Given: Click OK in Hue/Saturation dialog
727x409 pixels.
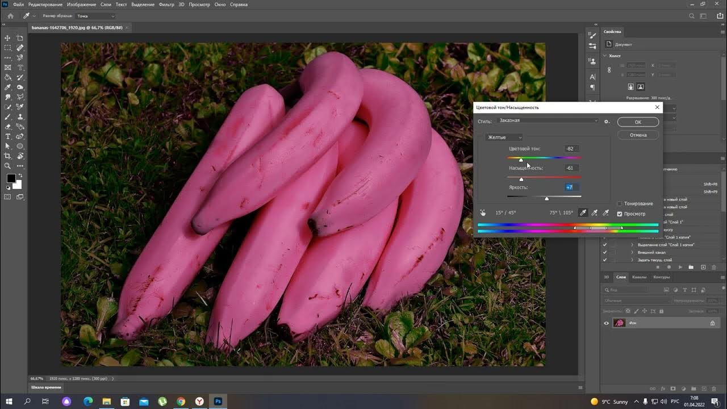Looking at the screenshot, I should [638, 122].
